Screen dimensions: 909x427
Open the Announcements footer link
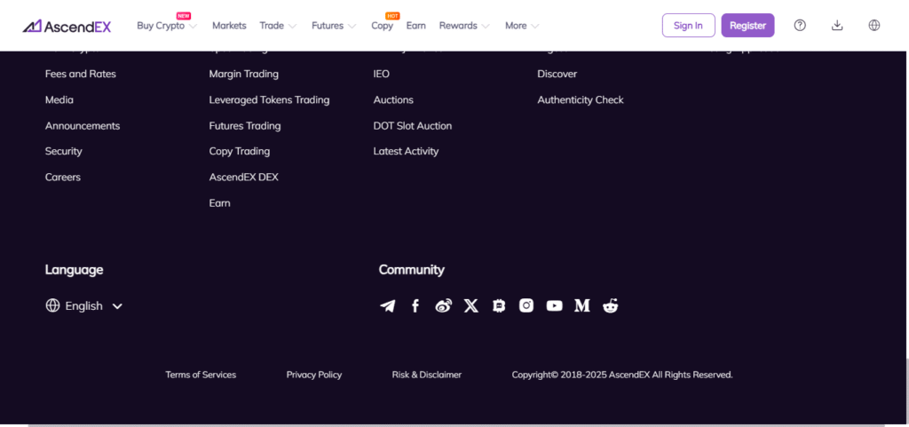(x=83, y=126)
